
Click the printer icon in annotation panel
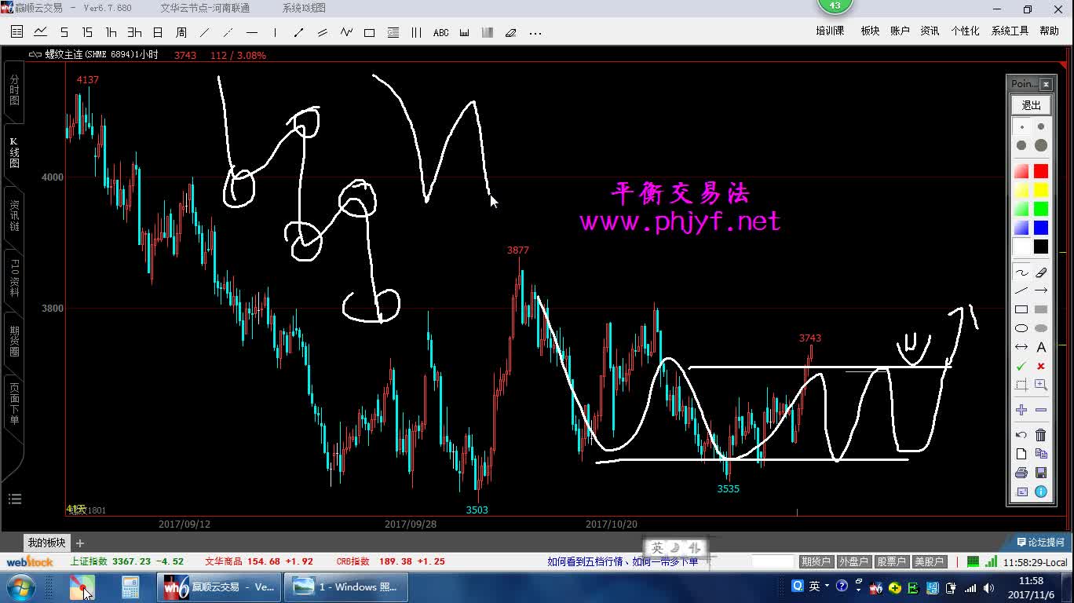pyautogui.click(x=1021, y=473)
